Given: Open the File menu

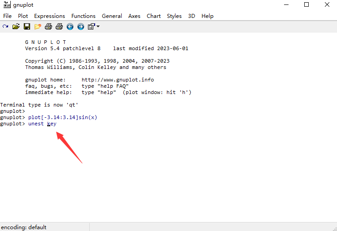Looking at the screenshot, I should (x=7, y=16).
